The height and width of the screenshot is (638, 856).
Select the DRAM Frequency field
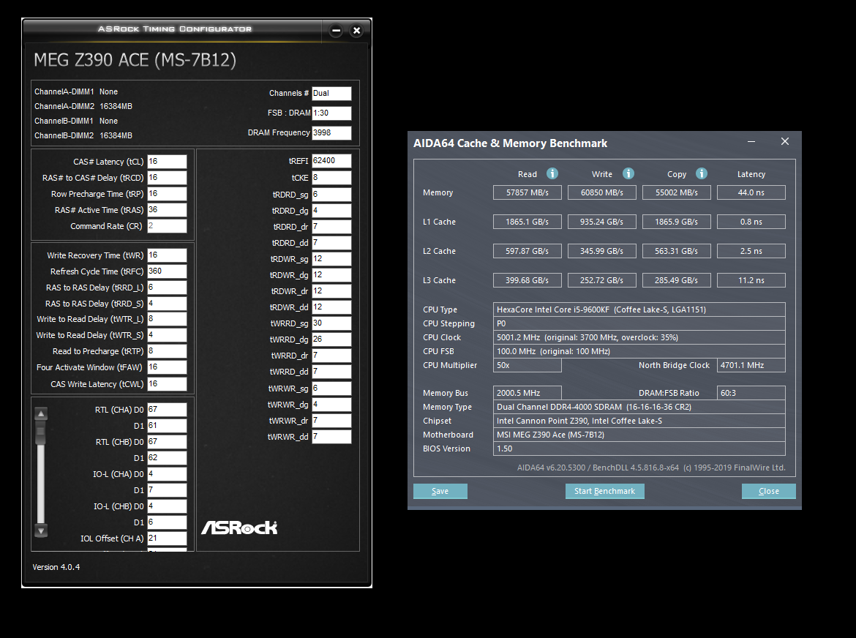pos(332,132)
